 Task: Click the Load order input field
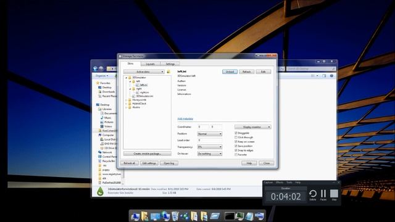[x=210, y=140]
